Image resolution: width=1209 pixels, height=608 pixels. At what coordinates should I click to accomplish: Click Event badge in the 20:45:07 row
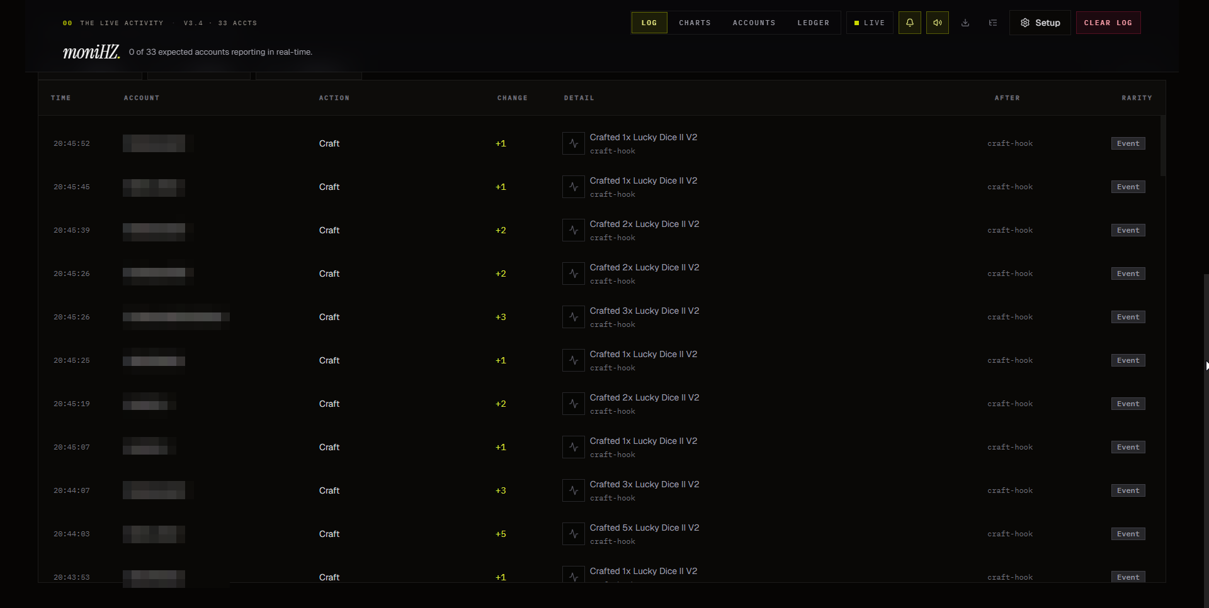pos(1128,447)
